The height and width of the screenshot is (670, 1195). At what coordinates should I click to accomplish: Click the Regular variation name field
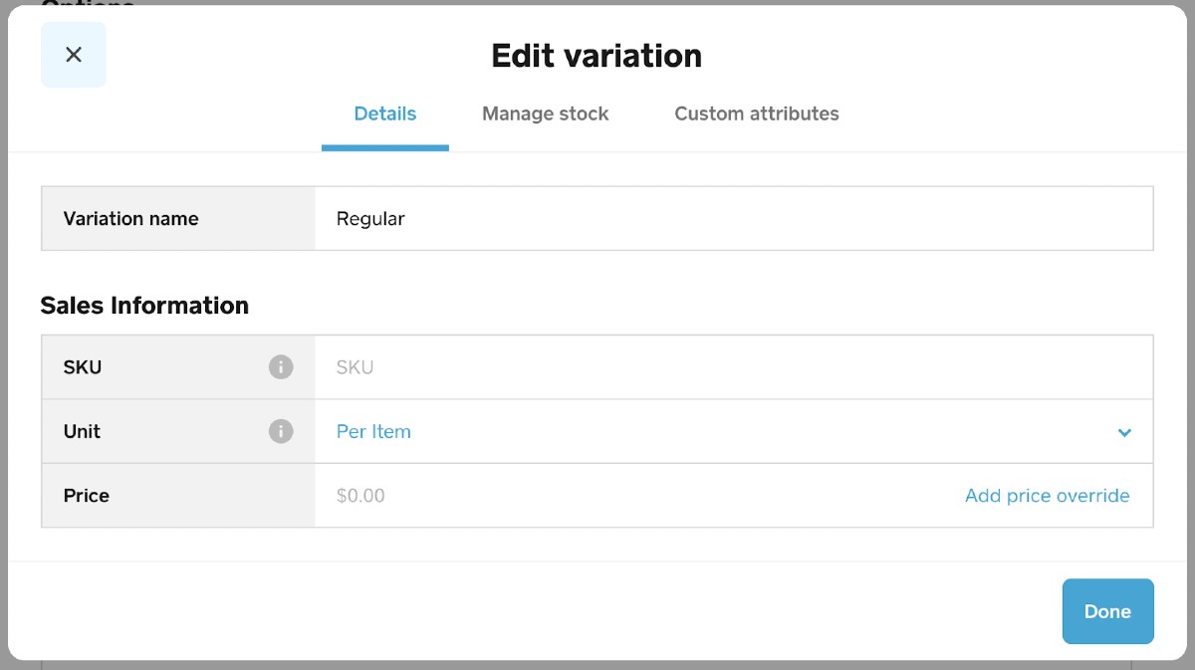(597, 218)
